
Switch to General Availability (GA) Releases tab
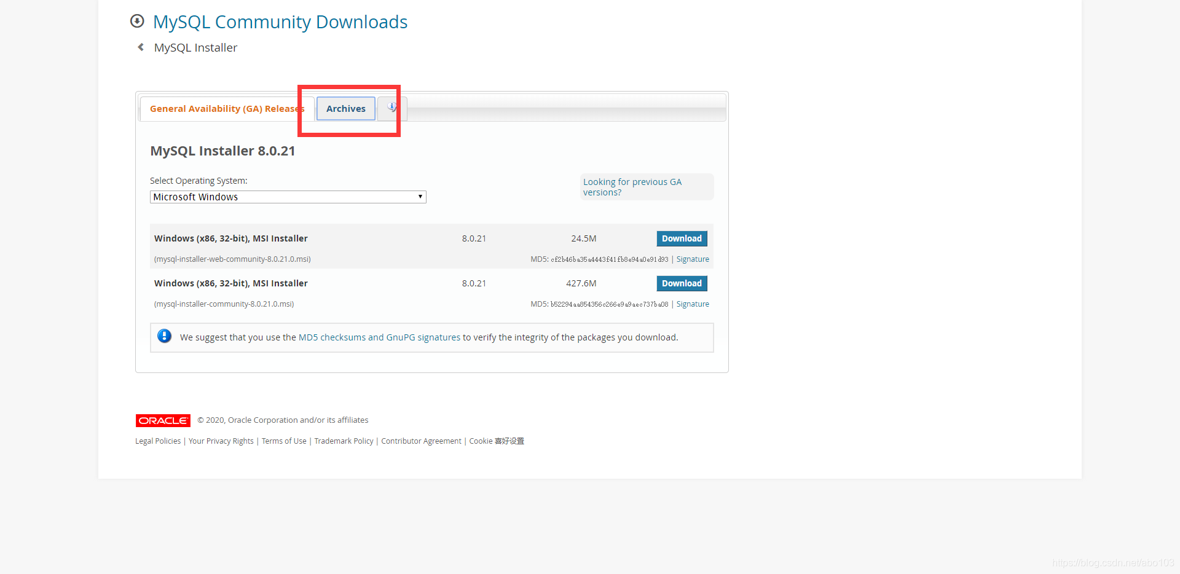227,109
